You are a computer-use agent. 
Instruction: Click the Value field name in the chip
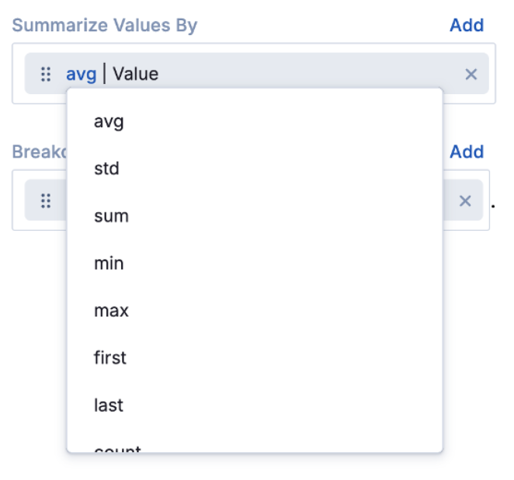pos(136,74)
